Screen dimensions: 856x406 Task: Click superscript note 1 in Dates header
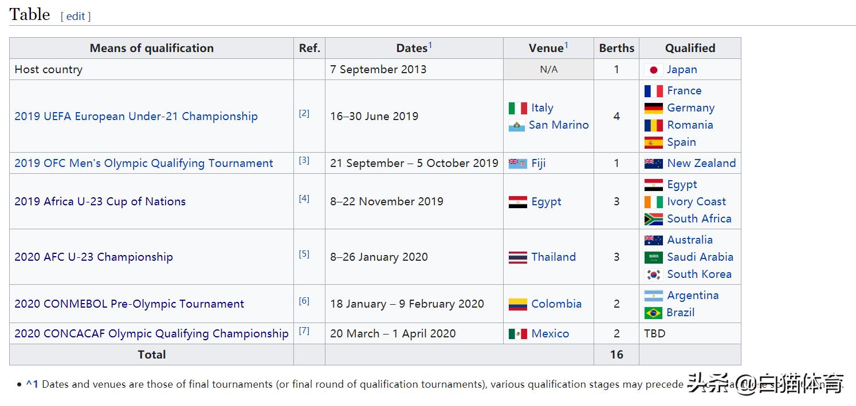(430, 45)
